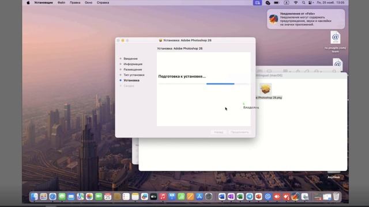The image size is (369, 207).
Task: Click the Продолжить button in installer
Action: click(x=240, y=132)
